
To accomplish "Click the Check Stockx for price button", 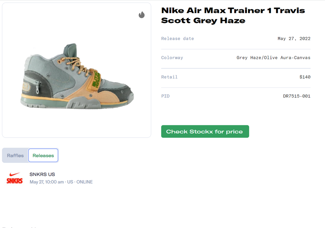I will [x=205, y=132].
